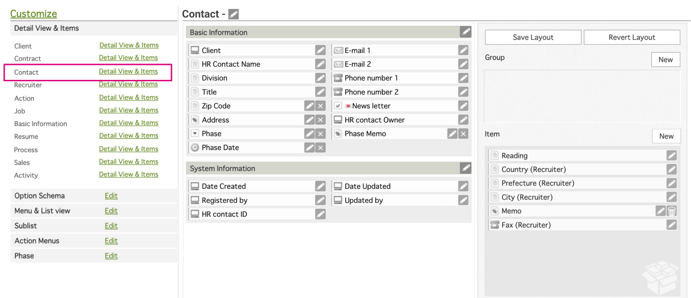The height and width of the screenshot is (298, 691).
Task: Click the pencil icon for HR Contact Name
Action: pos(320,64)
